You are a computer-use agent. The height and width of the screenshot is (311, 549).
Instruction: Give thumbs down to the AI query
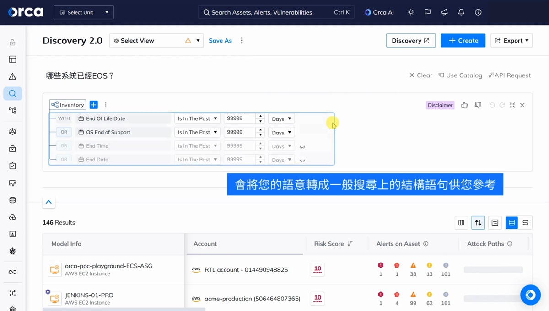click(x=478, y=105)
